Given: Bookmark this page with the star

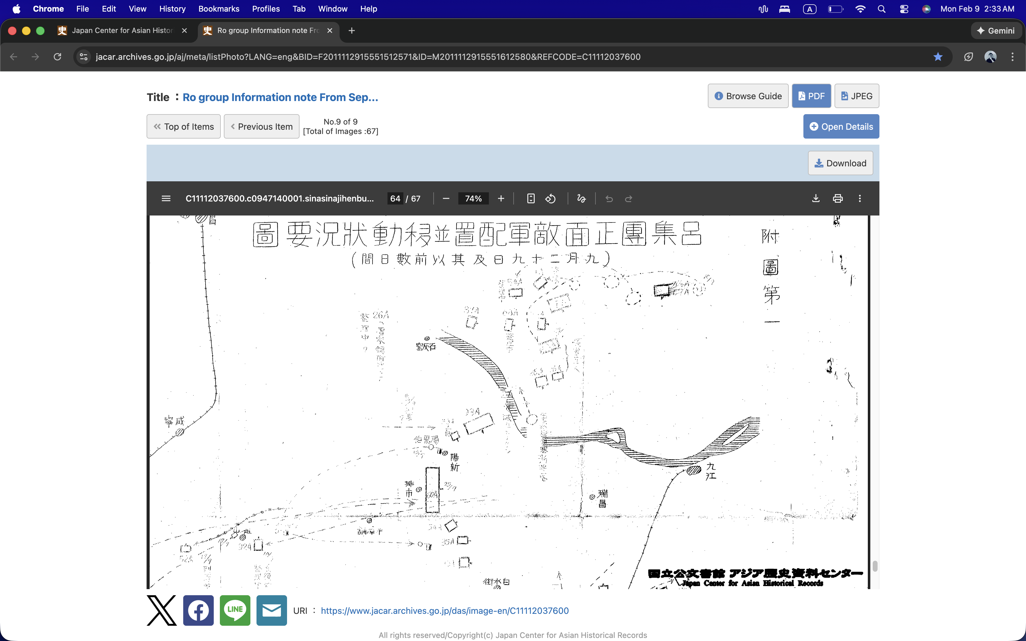Looking at the screenshot, I should [x=938, y=57].
